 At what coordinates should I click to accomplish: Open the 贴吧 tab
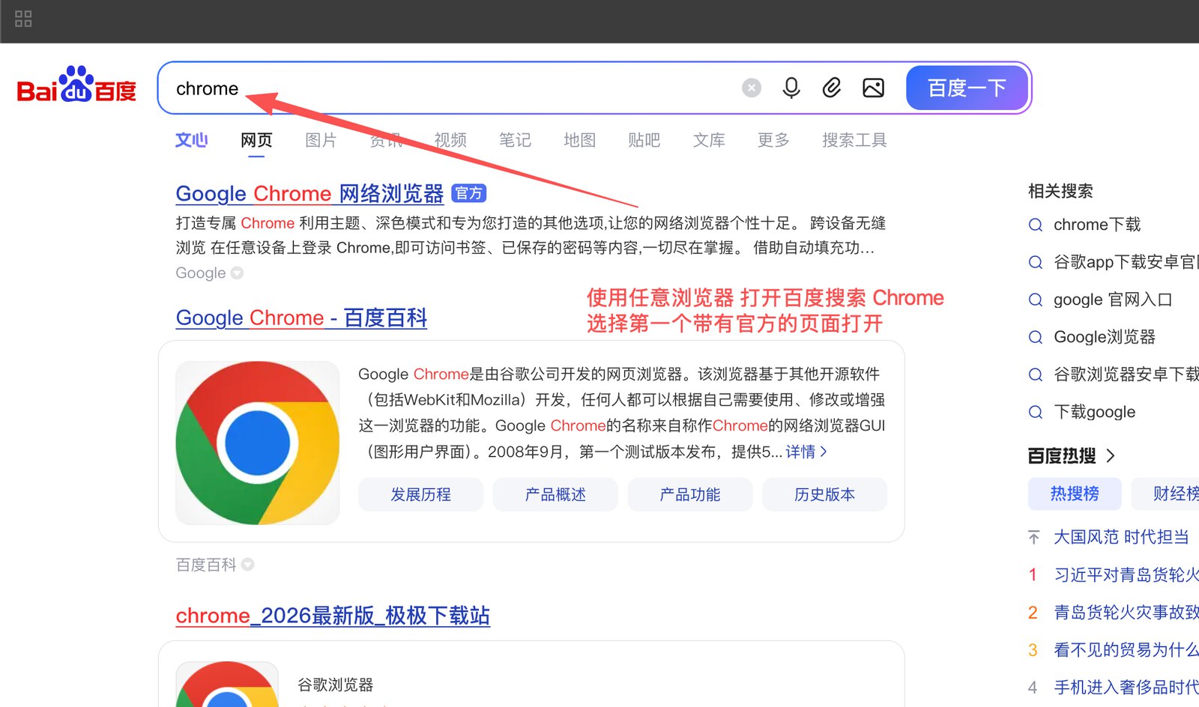pyautogui.click(x=644, y=140)
